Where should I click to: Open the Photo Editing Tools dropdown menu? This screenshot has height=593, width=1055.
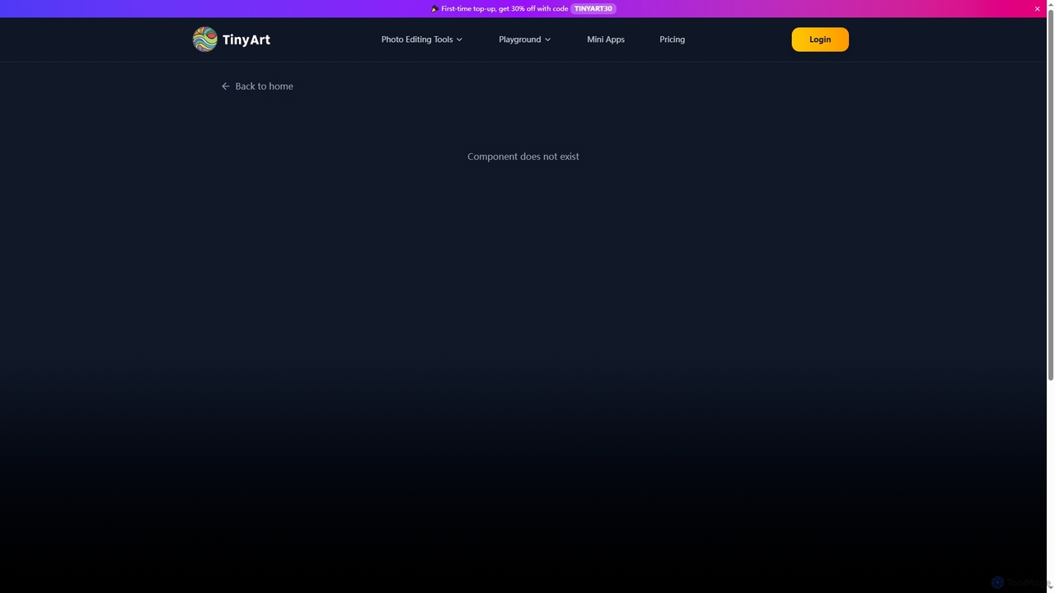[x=421, y=40]
